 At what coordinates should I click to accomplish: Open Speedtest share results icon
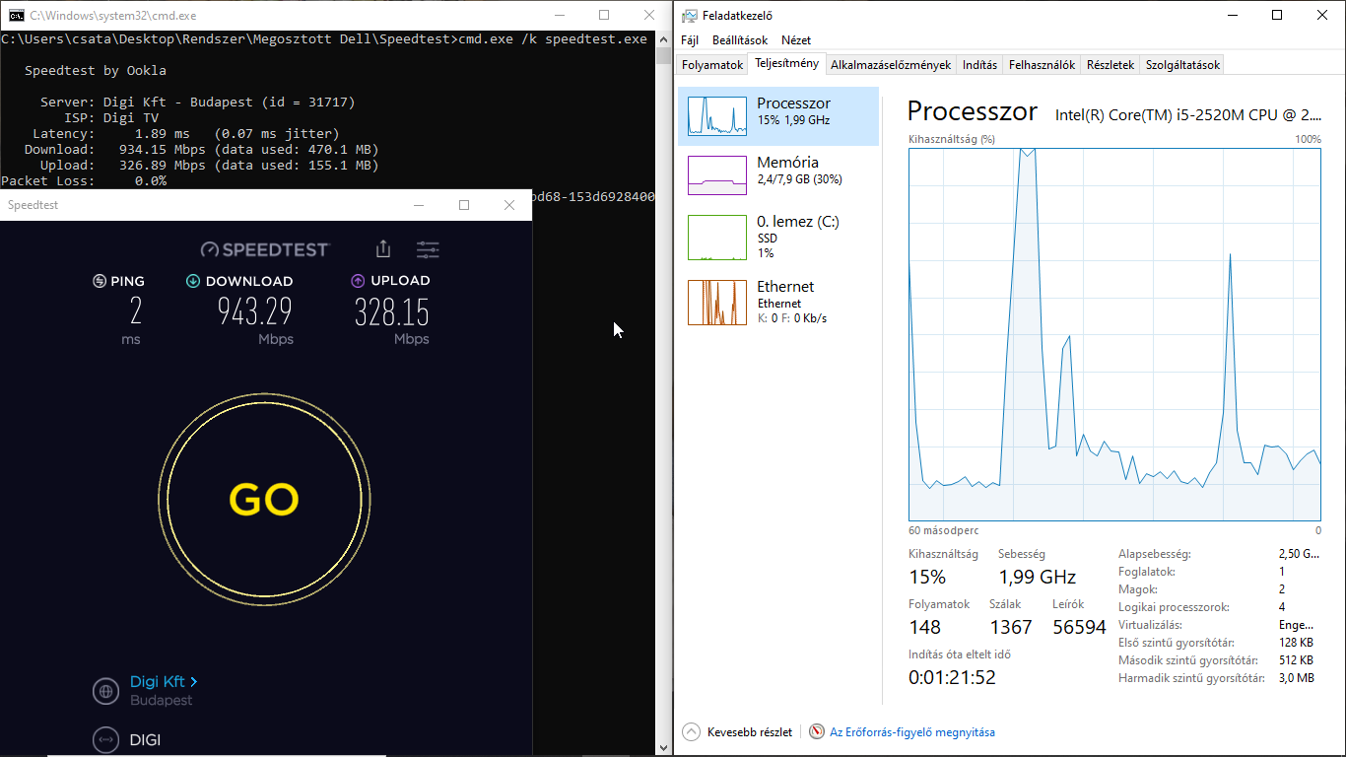383,249
